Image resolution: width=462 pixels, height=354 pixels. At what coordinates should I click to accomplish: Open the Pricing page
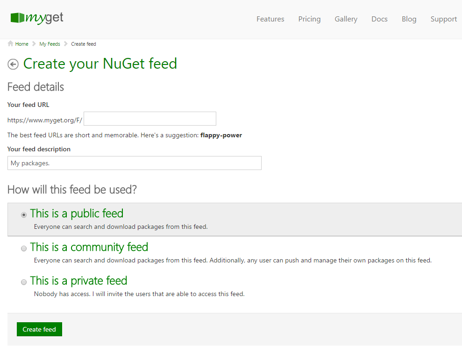309,19
